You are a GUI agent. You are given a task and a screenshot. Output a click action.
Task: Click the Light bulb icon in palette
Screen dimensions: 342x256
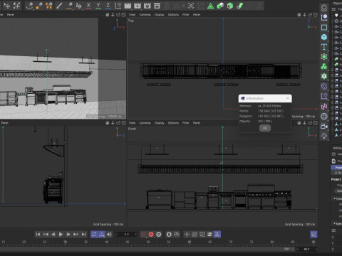click(x=324, y=136)
